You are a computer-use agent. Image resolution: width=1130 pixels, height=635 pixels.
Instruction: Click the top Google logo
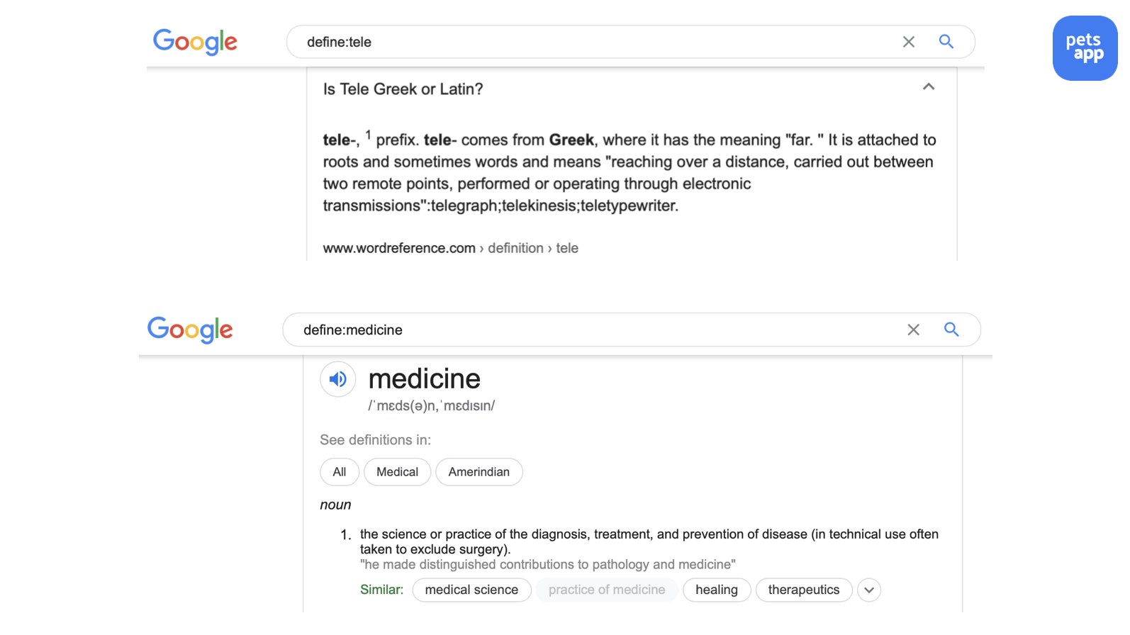tap(195, 42)
